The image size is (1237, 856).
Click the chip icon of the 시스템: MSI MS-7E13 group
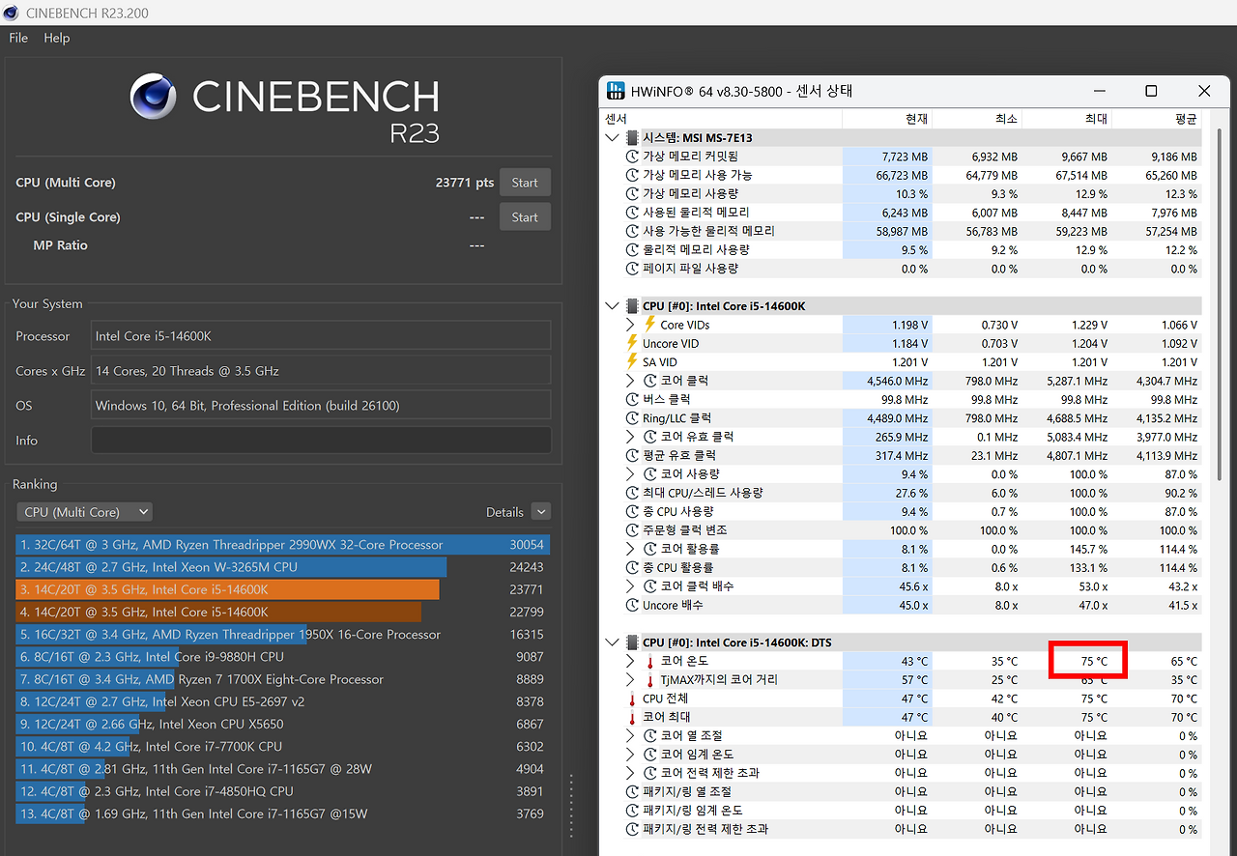[632, 138]
